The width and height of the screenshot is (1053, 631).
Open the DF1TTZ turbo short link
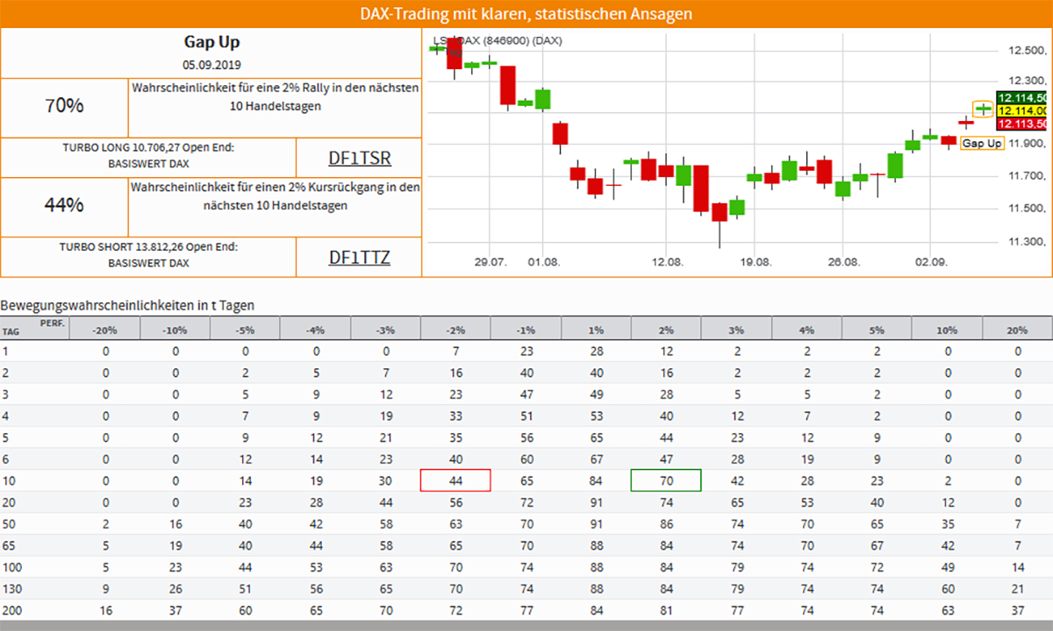(x=360, y=257)
